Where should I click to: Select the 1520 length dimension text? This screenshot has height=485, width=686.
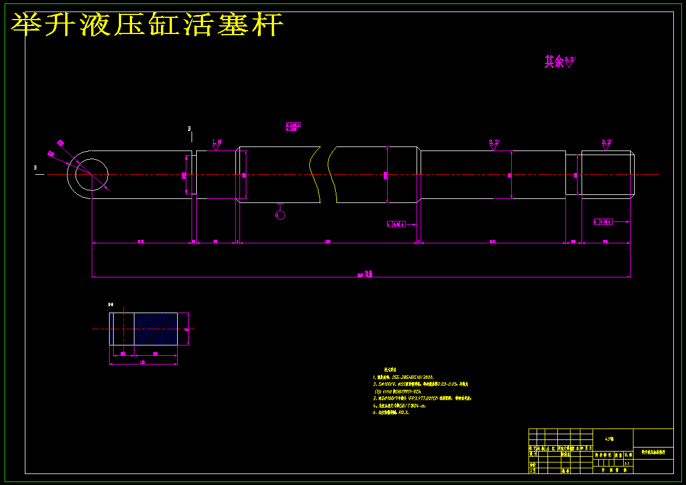tap(327, 241)
